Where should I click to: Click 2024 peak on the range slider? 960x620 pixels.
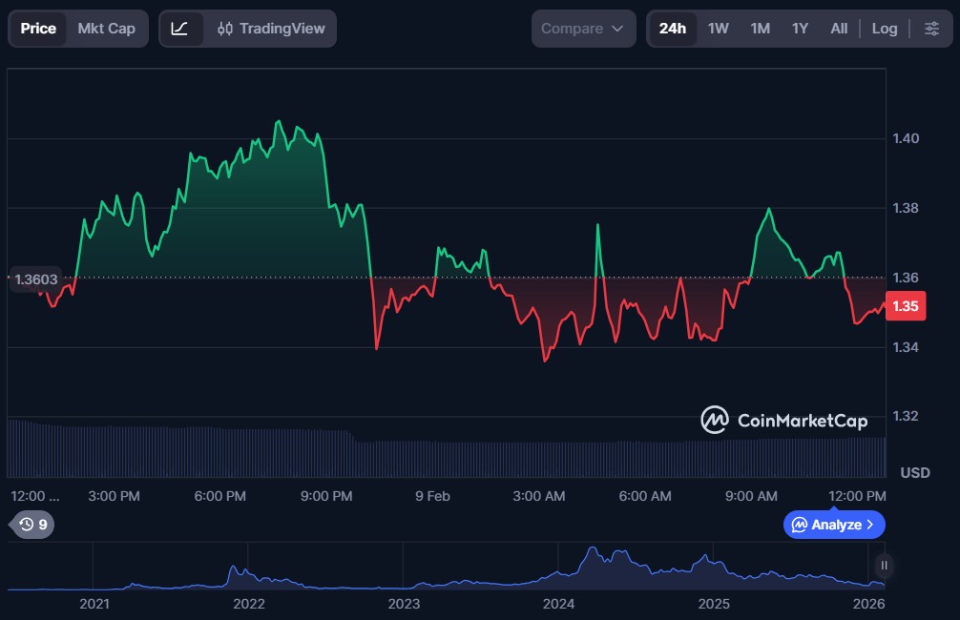click(594, 551)
